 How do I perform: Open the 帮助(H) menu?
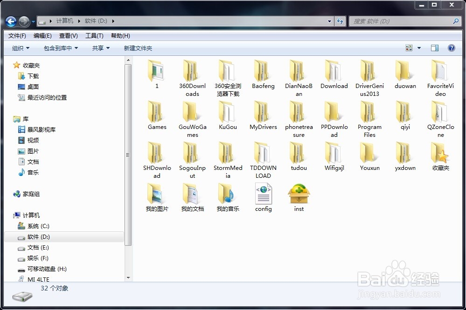pyautogui.click(x=120, y=35)
